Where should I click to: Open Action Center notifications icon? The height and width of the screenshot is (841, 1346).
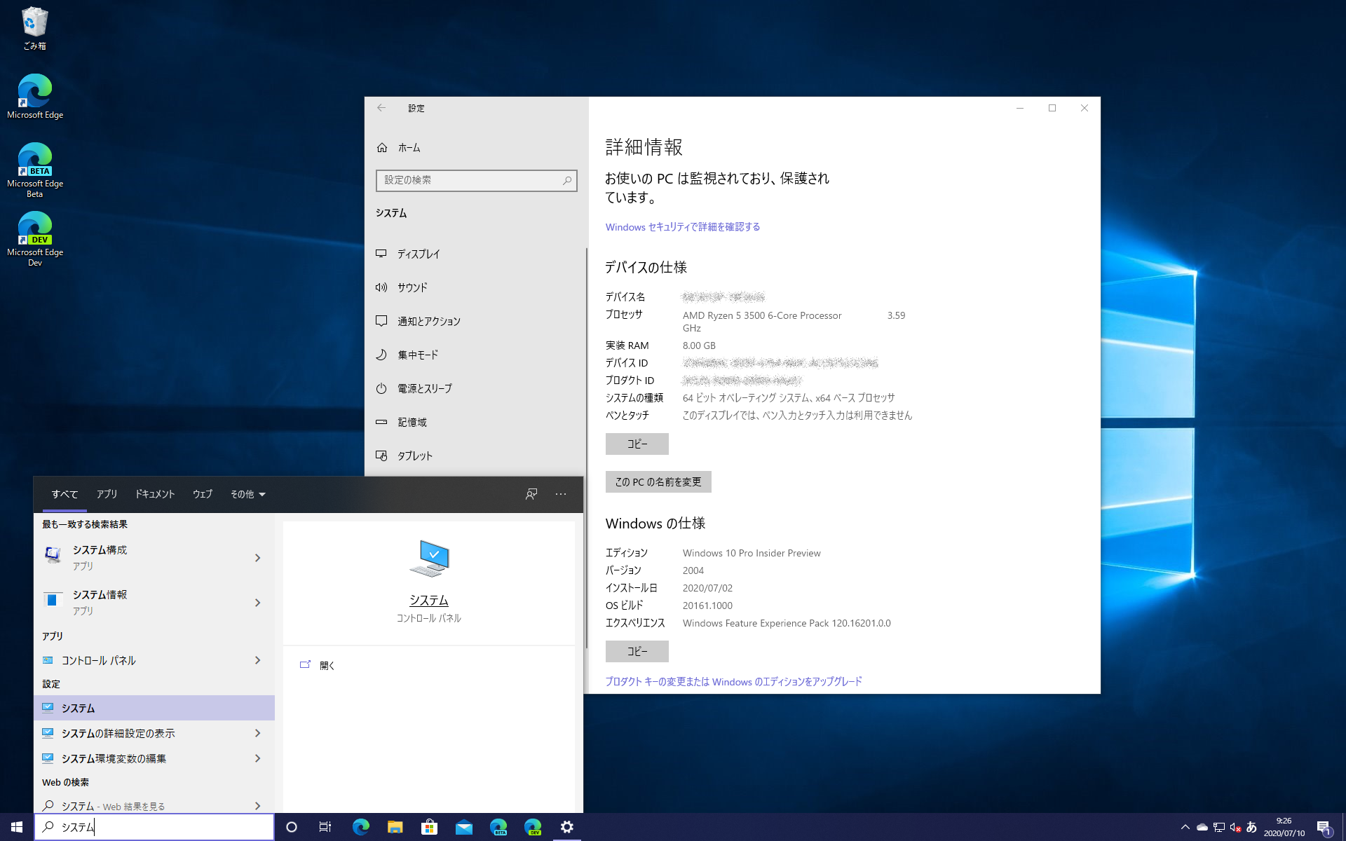click(x=1324, y=827)
